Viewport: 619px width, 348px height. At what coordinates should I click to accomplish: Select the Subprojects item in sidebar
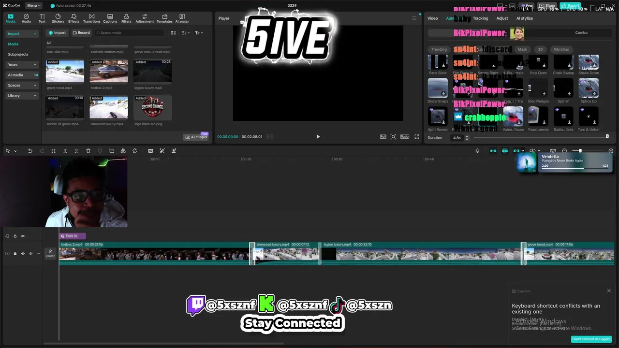(x=18, y=54)
